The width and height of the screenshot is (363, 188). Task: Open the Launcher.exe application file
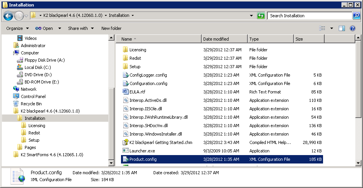coord(142,151)
